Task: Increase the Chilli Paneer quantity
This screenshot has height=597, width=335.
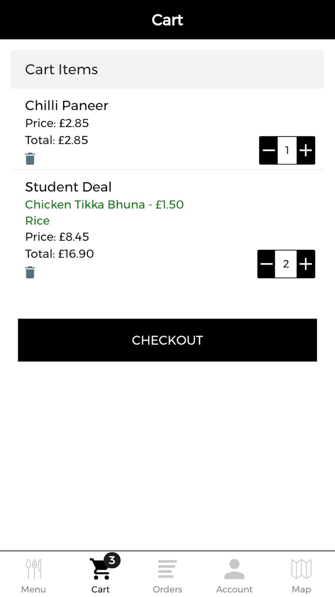Action: 306,150
